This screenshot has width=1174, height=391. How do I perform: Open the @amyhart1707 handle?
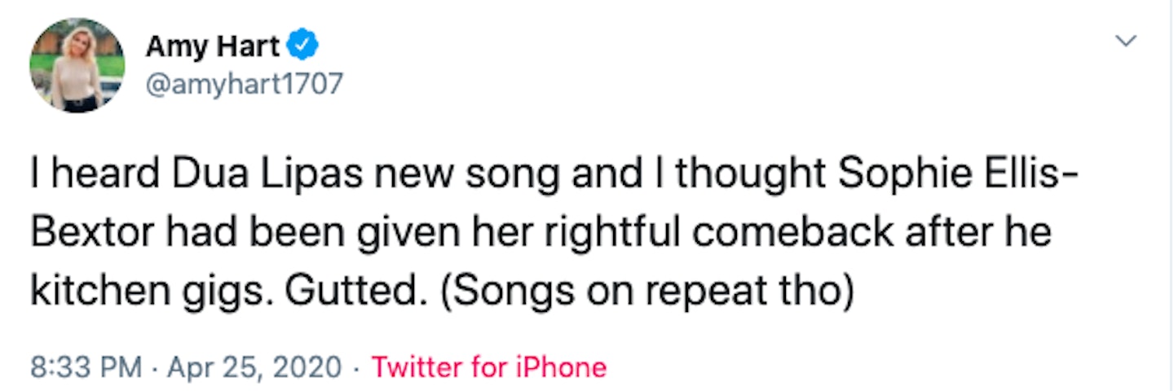(x=245, y=82)
